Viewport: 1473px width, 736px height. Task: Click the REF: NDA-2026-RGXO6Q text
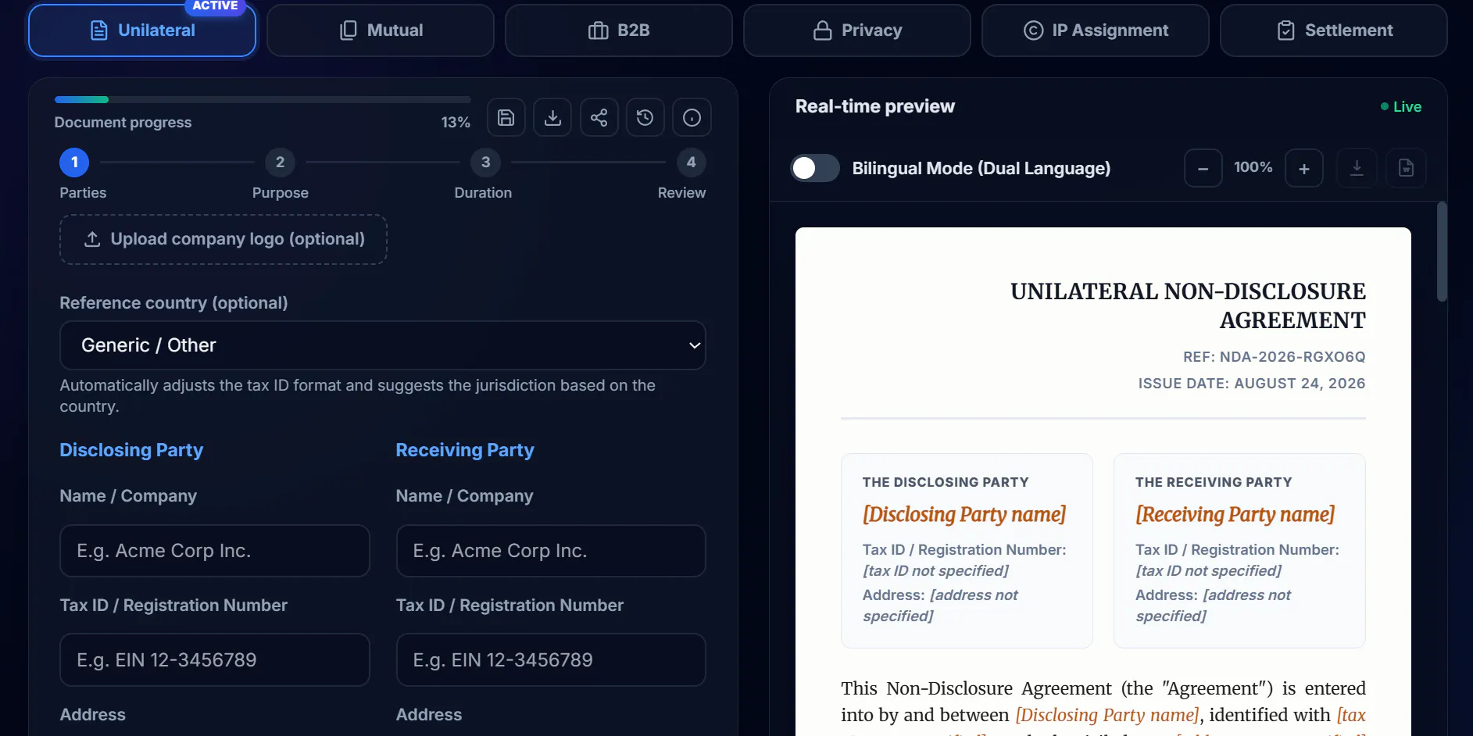coord(1275,357)
